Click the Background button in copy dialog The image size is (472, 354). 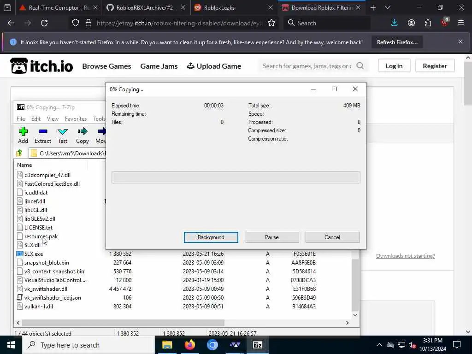coord(211,237)
